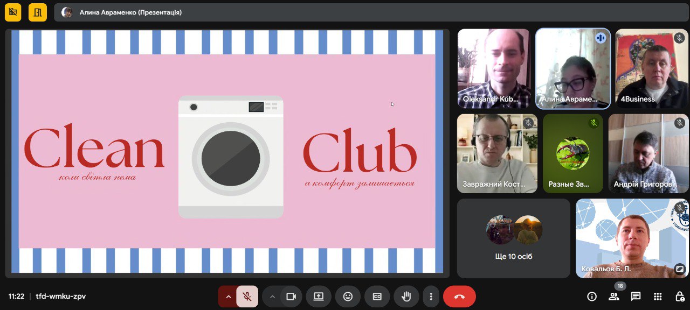This screenshot has width=690, height=310.
Task: Send an emoji reaction
Action: [x=348, y=297]
